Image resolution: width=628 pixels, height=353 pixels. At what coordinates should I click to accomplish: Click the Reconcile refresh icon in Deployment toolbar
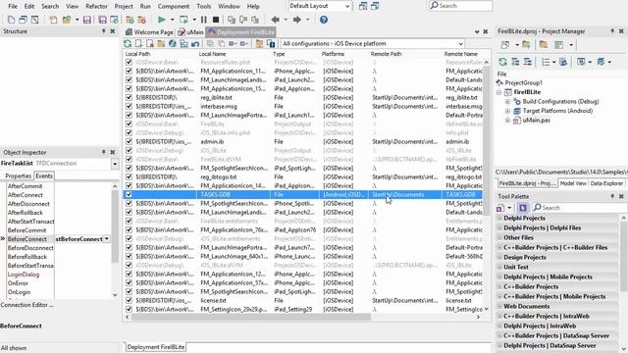[x=128, y=43]
